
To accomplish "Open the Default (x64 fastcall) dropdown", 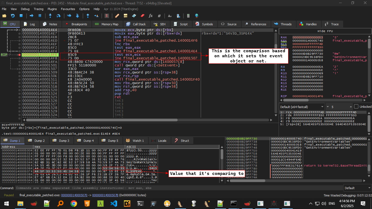I will pos(302,107).
